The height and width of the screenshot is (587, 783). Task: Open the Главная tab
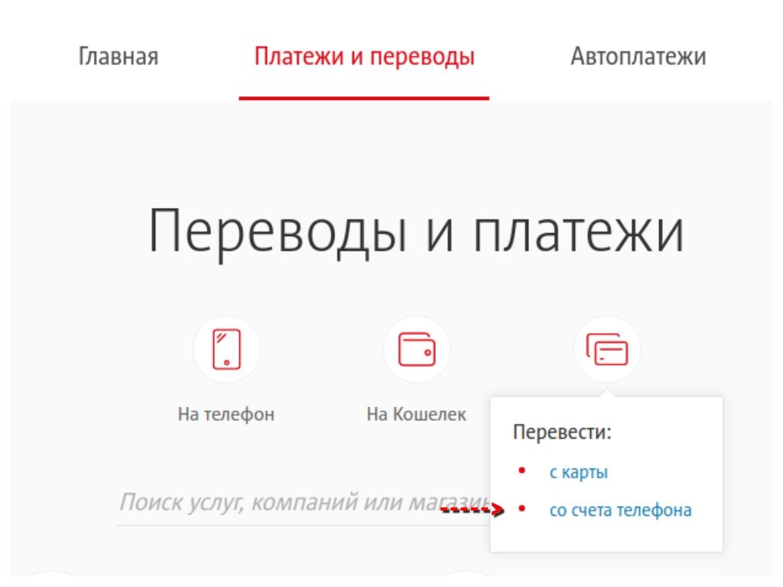(x=119, y=57)
